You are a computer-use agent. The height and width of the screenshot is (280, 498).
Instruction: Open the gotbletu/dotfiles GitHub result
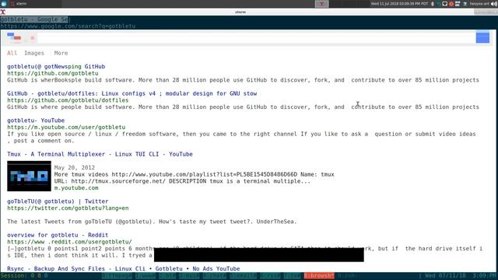click(132, 93)
